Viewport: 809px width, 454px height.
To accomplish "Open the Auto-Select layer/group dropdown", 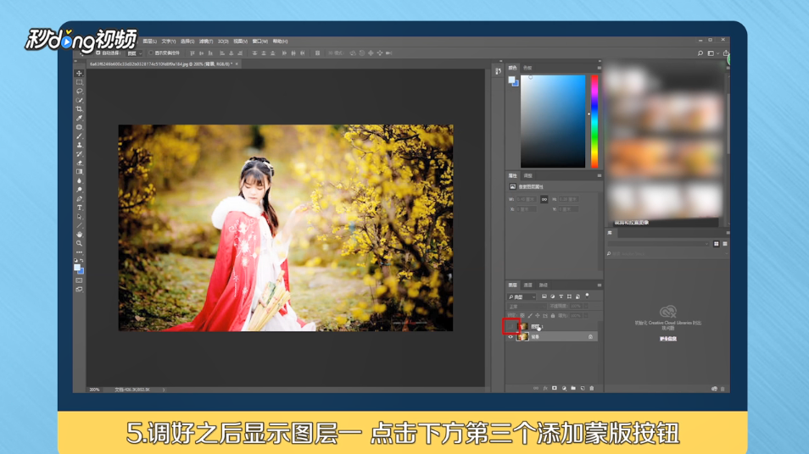I will pyautogui.click(x=135, y=53).
